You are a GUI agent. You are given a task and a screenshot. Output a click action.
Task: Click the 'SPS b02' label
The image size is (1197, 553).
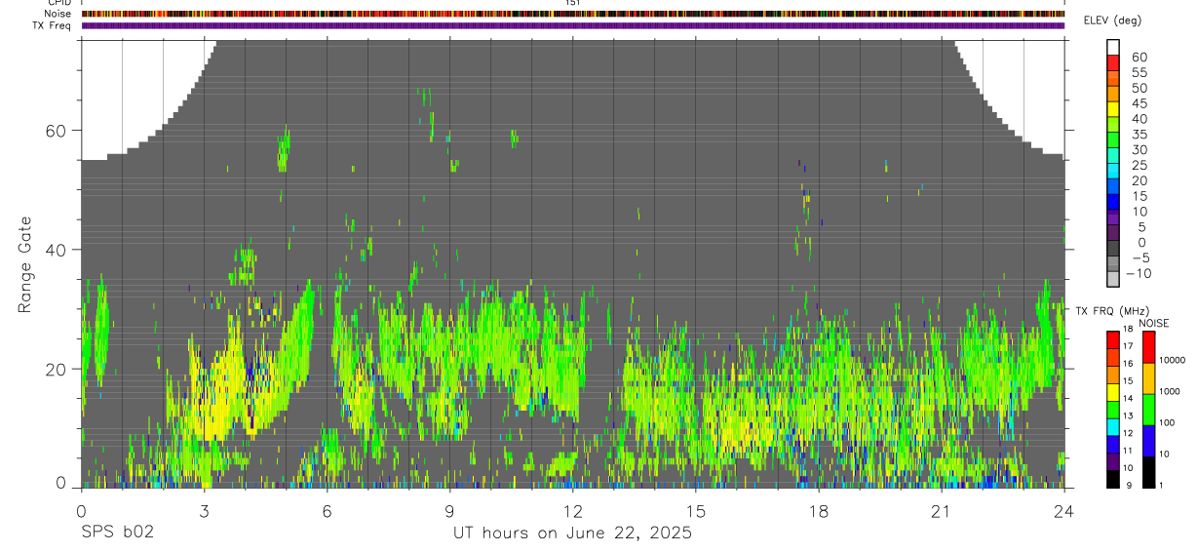click(x=116, y=533)
